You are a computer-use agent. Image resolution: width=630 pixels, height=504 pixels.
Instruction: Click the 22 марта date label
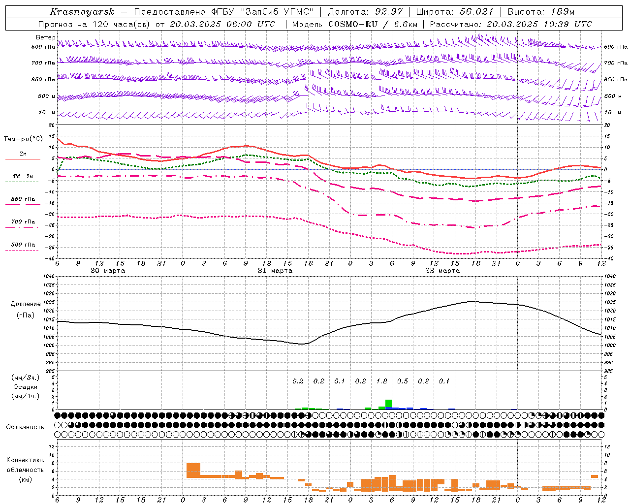[442, 271]
